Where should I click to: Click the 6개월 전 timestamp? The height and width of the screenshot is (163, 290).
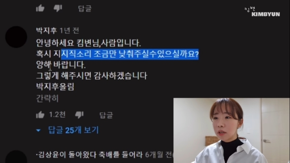(159, 155)
